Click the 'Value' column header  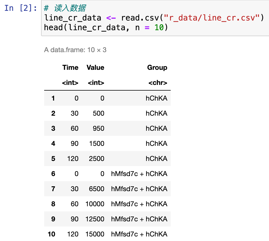[95, 68]
